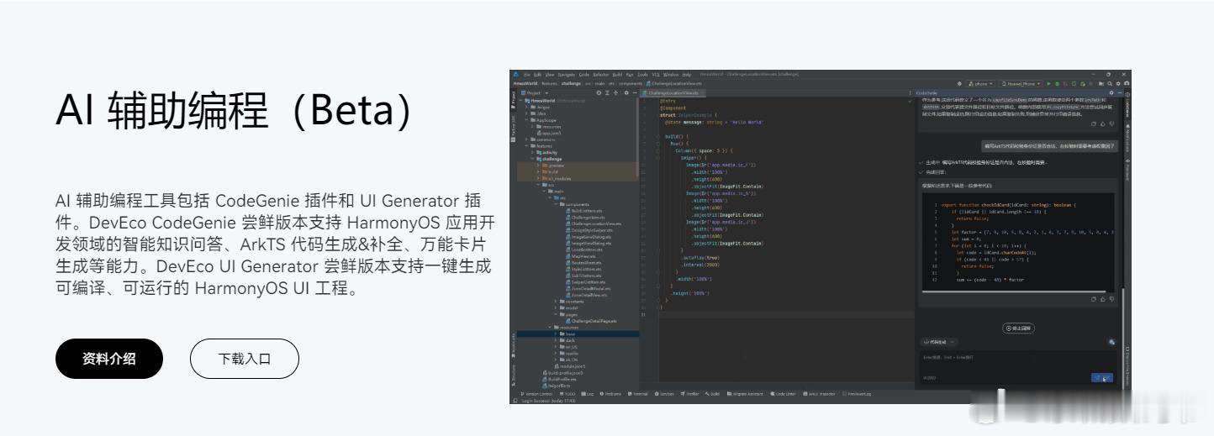
Task: Select ChallengeDetailPage.ets in the tree
Action: tap(593, 321)
